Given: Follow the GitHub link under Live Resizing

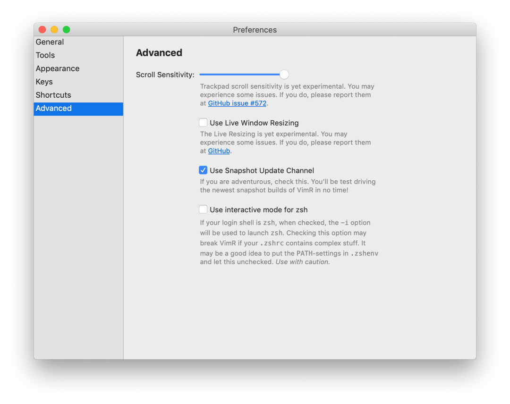Looking at the screenshot, I should tap(219, 151).
